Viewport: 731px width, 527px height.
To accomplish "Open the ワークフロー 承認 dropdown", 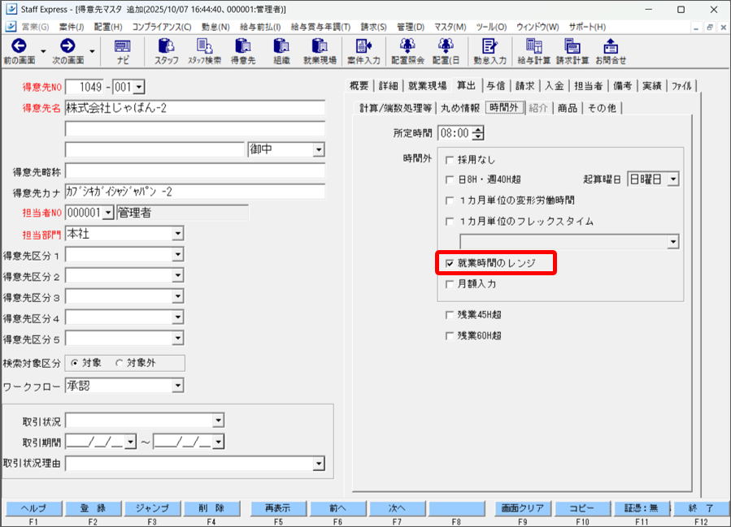I will pyautogui.click(x=178, y=387).
